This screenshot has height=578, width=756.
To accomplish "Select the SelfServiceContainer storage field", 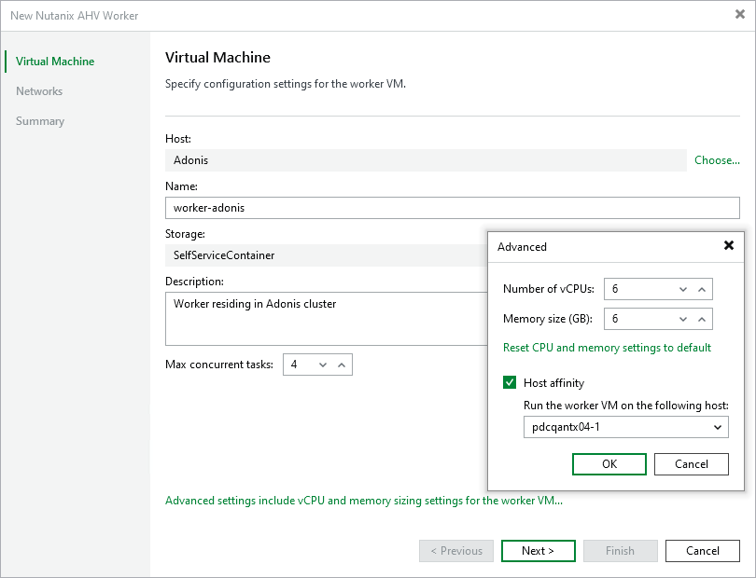I will [326, 255].
